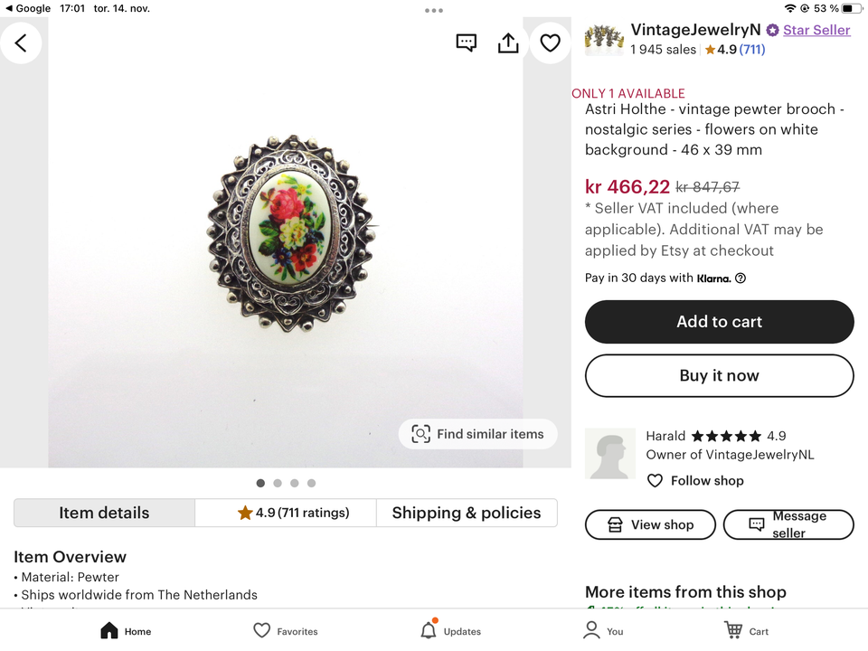Tap the share icon above product photo
Image resolution: width=868 pixels, height=651 pixels.
pyautogui.click(x=508, y=42)
